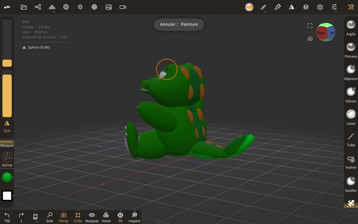Open the painting brush settings

pyautogui.click(x=277, y=7)
